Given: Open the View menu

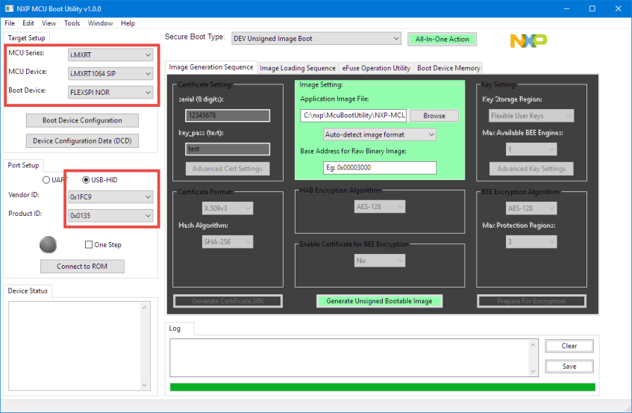Looking at the screenshot, I should point(49,23).
